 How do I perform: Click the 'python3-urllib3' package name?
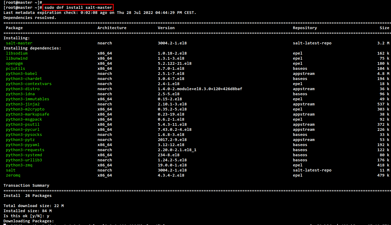pyautogui.click(x=24, y=160)
